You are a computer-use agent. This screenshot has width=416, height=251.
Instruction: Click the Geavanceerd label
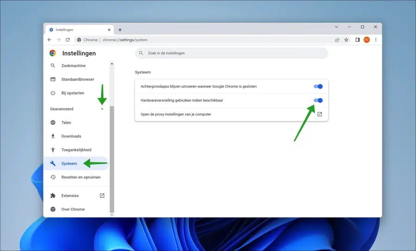pos(61,109)
